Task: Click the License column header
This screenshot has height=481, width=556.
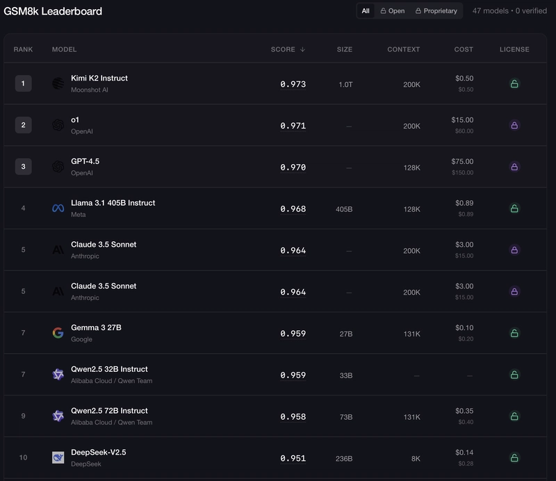Action: 514,49
